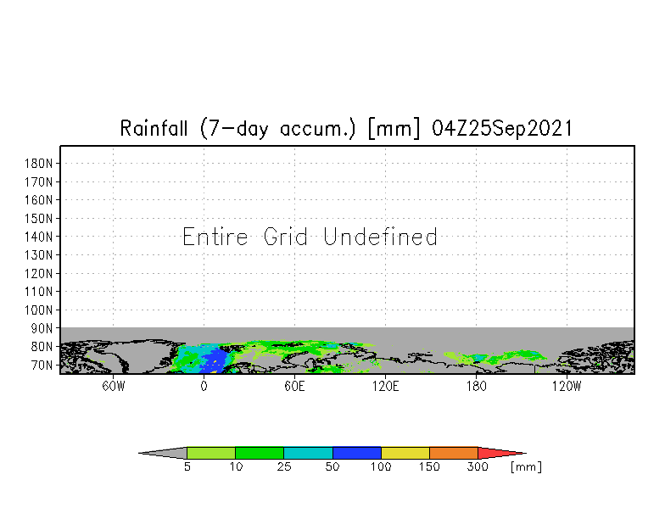Click the 140N latitude label

(x=39, y=237)
